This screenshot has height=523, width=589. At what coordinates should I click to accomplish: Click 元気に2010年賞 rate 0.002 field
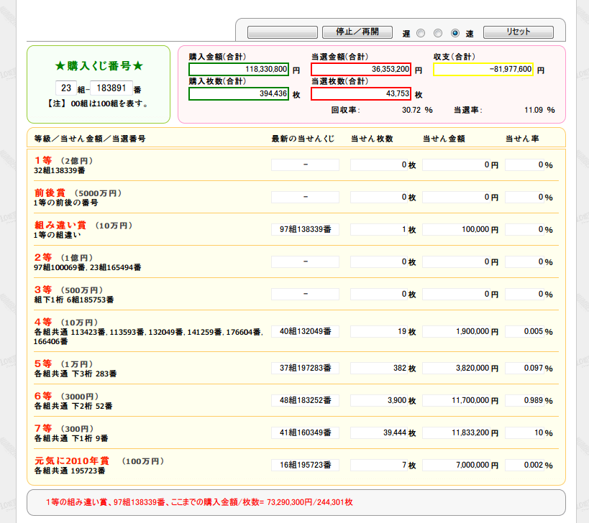pyautogui.click(x=524, y=466)
